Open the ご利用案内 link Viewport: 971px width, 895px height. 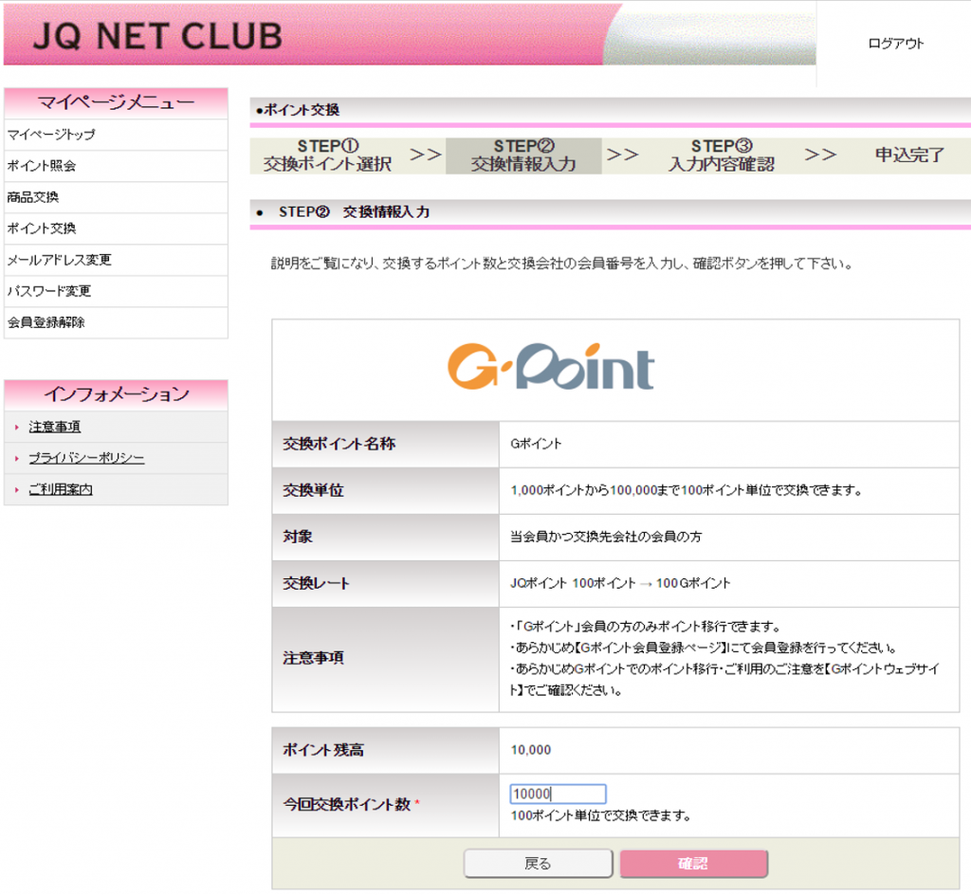(60, 489)
